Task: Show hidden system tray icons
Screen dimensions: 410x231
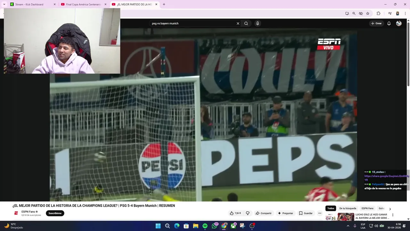Action: [348, 226]
